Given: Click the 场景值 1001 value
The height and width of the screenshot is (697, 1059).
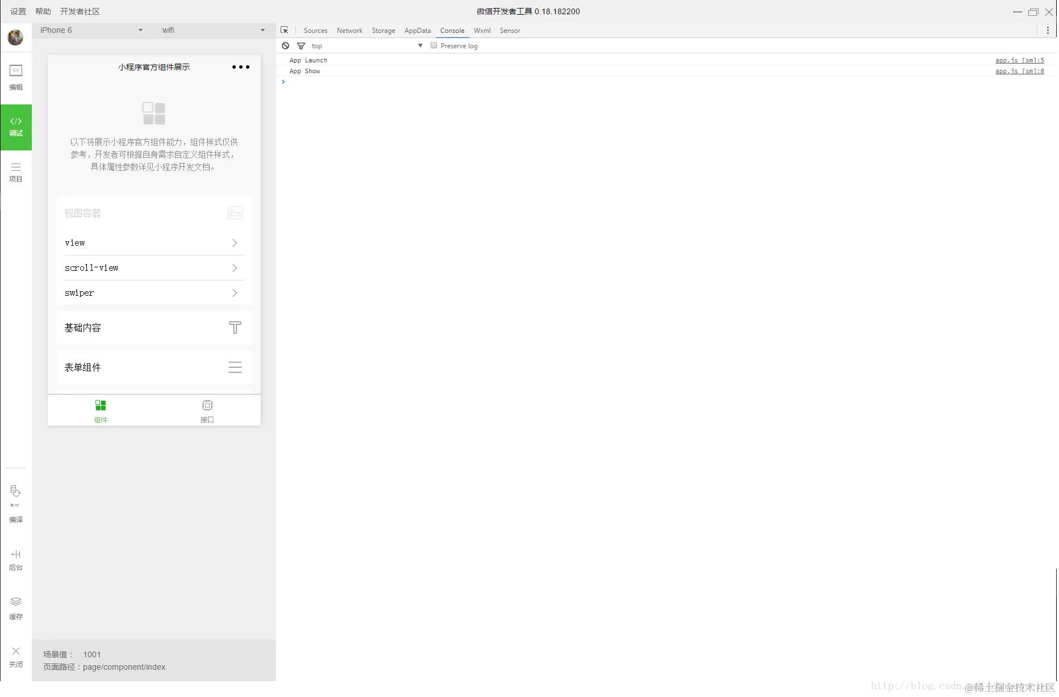Looking at the screenshot, I should 91,654.
